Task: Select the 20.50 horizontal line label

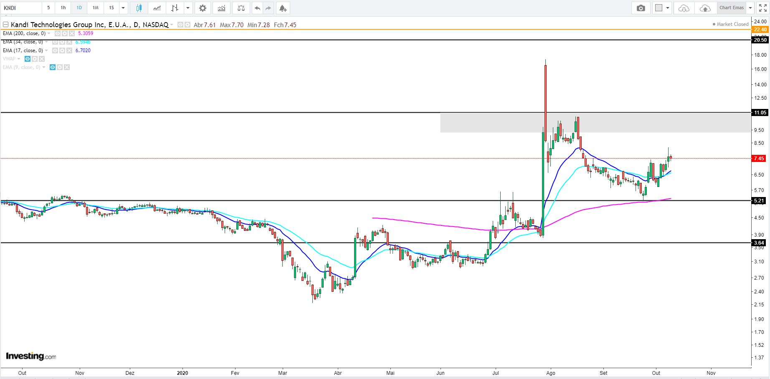Action: click(x=760, y=40)
